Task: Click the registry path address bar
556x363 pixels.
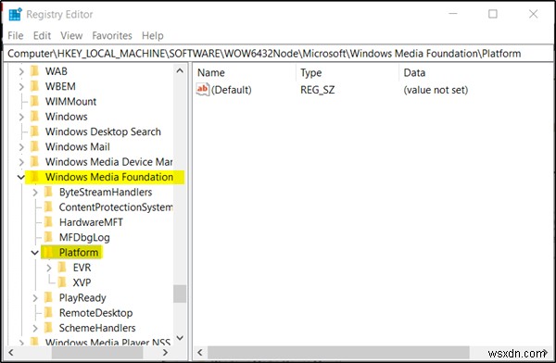Action: 278,54
